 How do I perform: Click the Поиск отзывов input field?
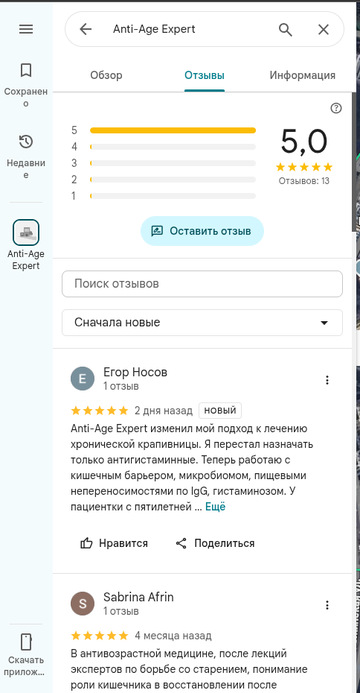(x=202, y=284)
